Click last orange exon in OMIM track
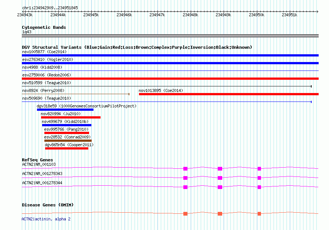 260,214
